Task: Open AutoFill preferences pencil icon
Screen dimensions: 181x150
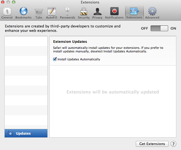Action: [51, 11]
